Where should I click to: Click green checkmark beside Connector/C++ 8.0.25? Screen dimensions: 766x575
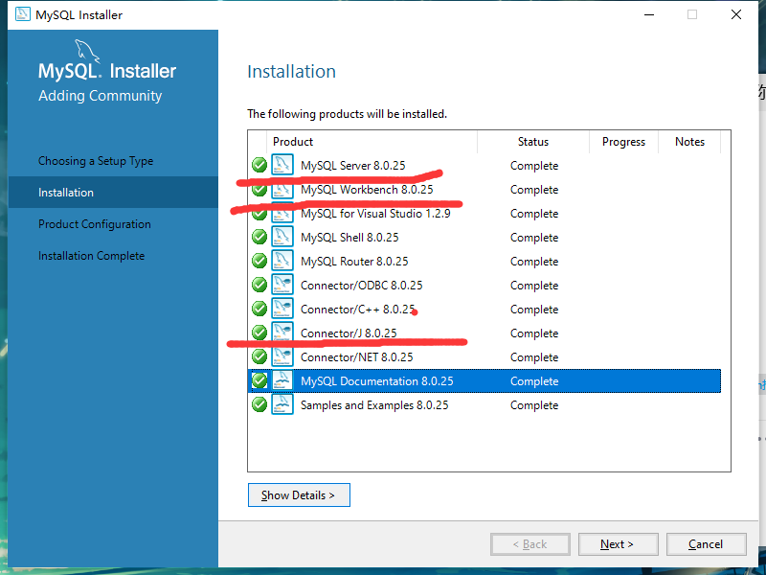pyautogui.click(x=259, y=309)
